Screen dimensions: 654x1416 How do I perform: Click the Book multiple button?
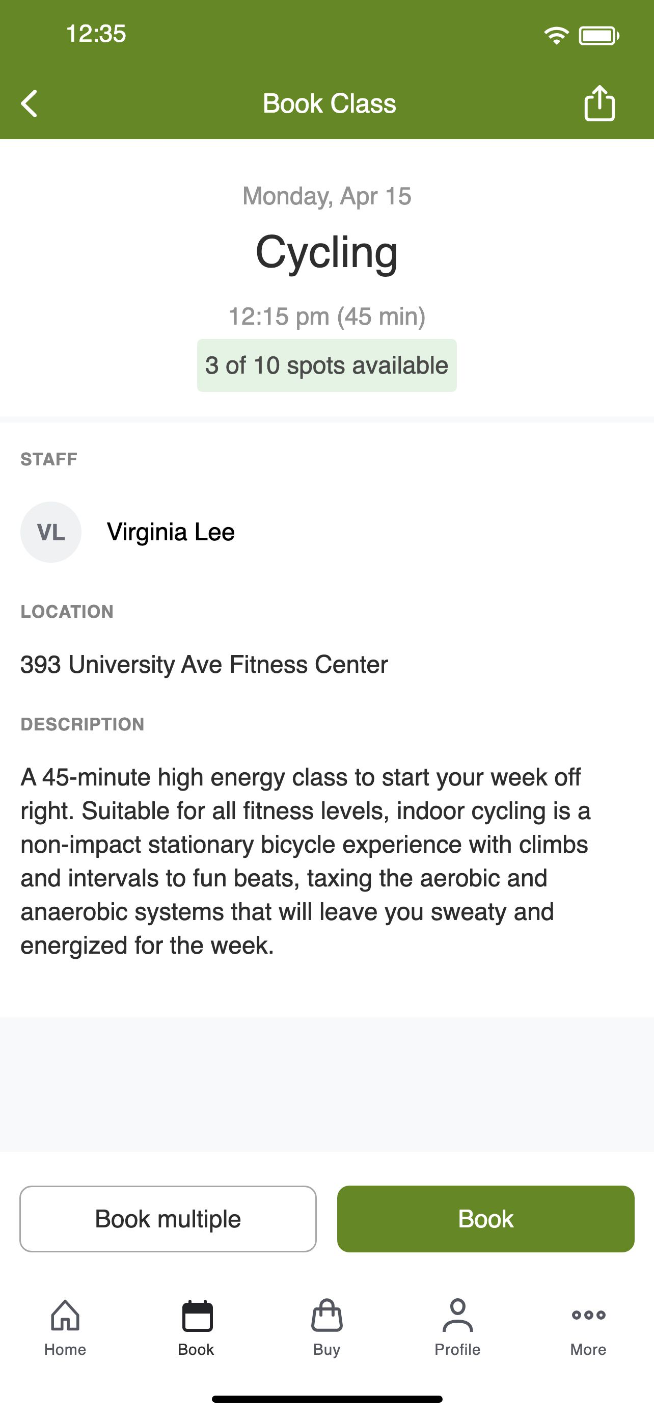point(168,1219)
